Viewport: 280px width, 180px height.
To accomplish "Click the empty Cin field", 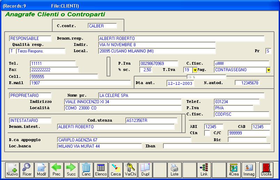I will (x=207, y=133).
